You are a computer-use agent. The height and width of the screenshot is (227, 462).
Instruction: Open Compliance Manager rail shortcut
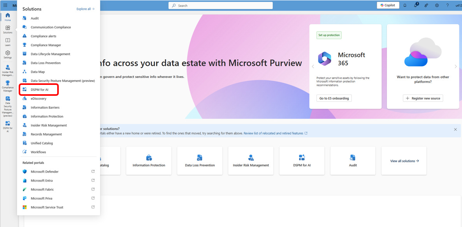[x=8, y=86]
